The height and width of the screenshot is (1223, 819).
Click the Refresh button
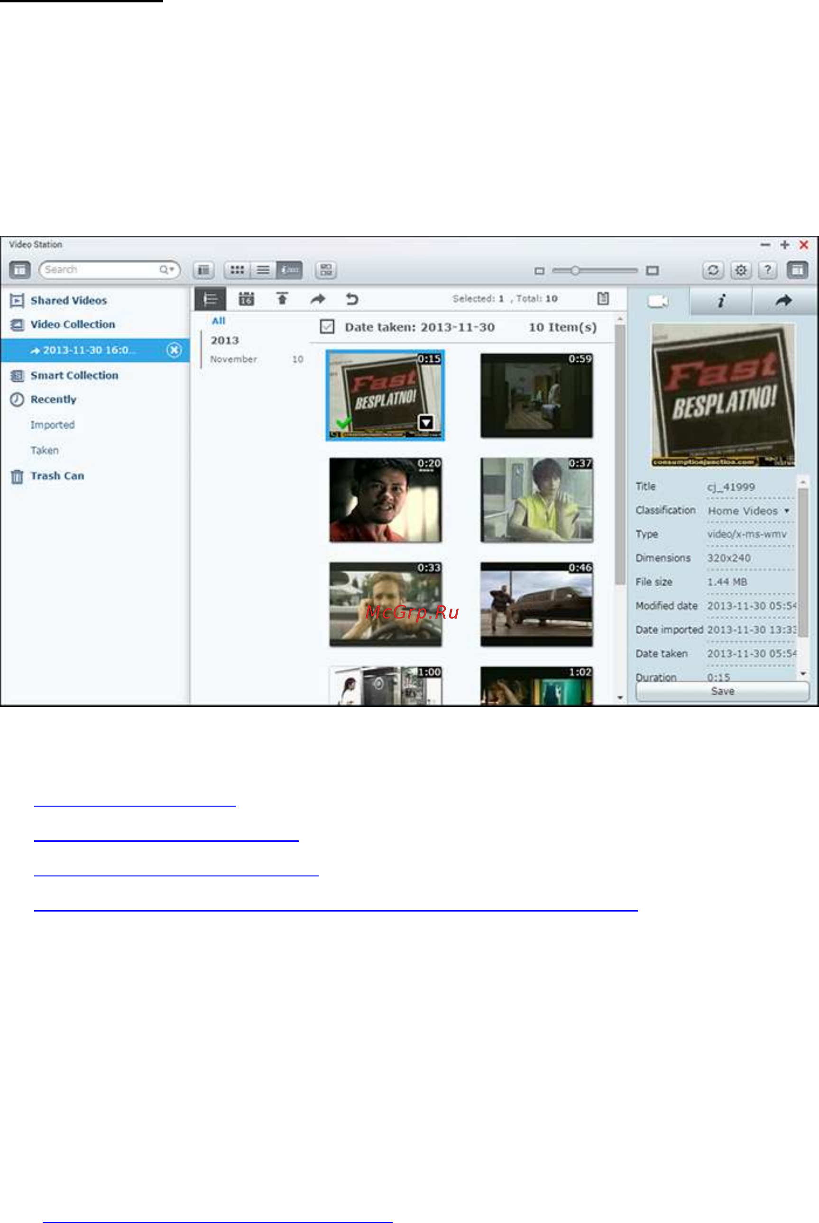(x=713, y=270)
